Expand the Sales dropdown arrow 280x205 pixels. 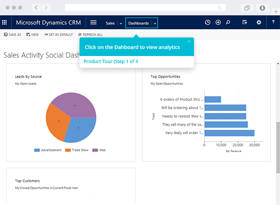[121, 23]
